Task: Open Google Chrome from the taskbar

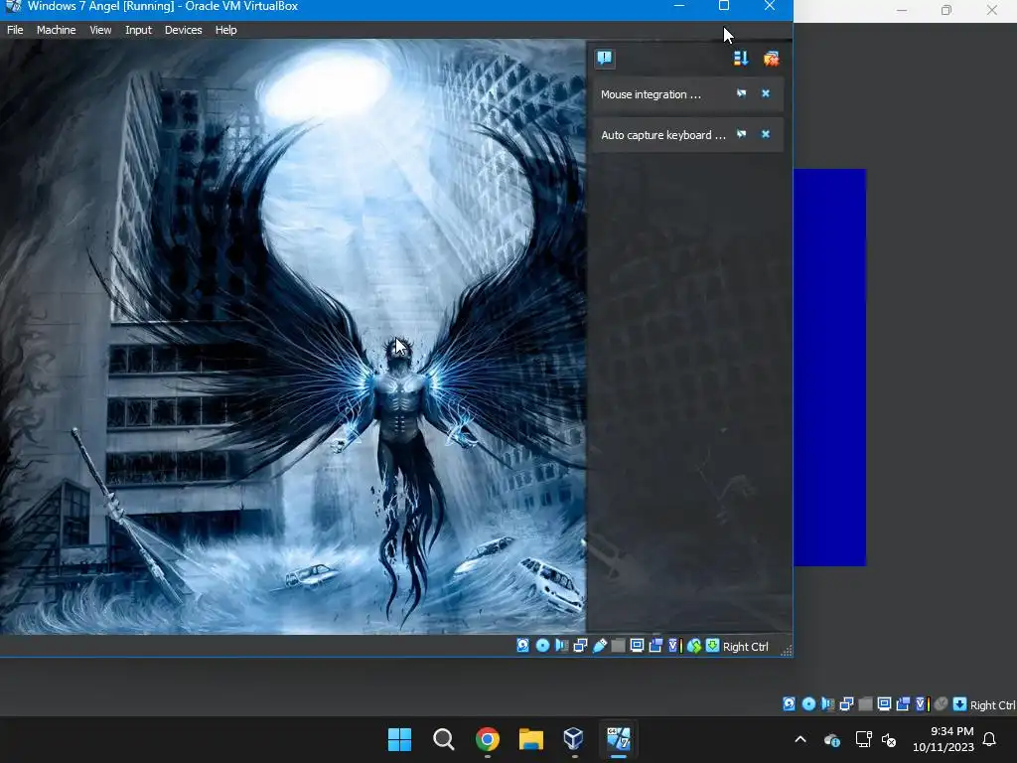Action: (x=487, y=739)
